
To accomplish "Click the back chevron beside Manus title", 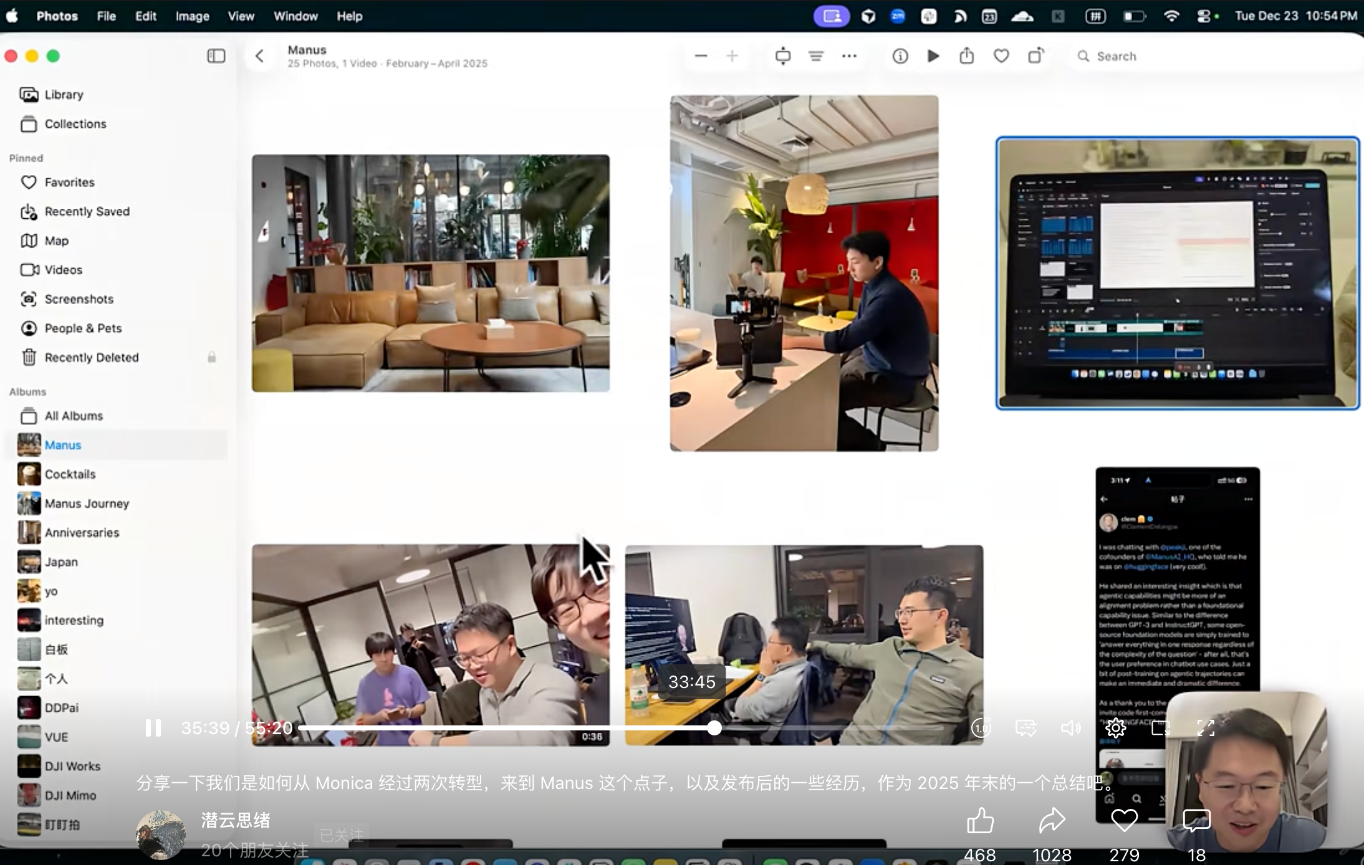I will 260,56.
